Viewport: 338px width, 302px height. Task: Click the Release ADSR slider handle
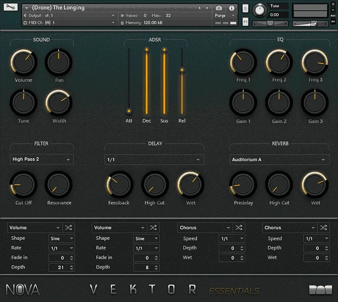click(182, 70)
